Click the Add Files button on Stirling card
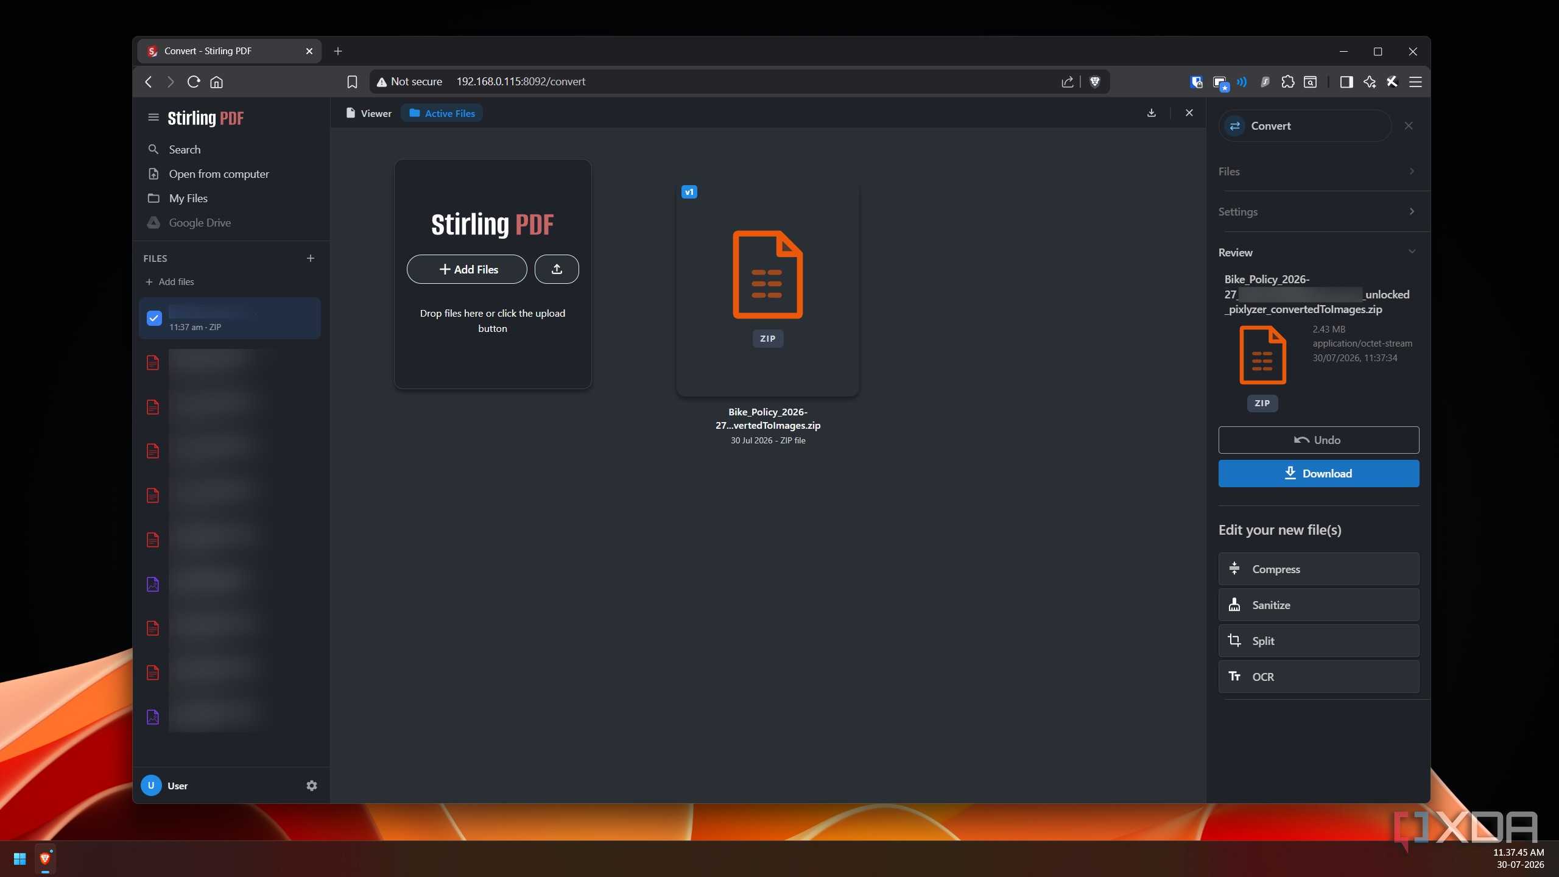Viewport: 1559px width, 877px height. (x=467, y=269)
